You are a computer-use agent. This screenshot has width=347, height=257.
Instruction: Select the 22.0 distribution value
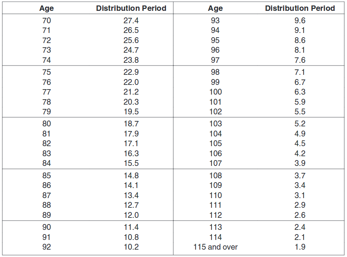[131, 82]
